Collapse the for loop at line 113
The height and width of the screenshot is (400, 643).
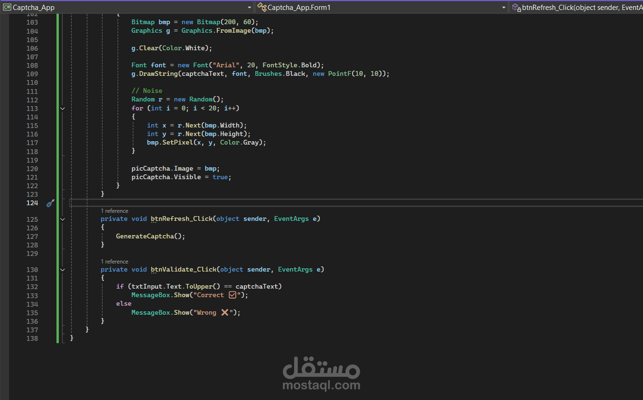tap(62, 108)
